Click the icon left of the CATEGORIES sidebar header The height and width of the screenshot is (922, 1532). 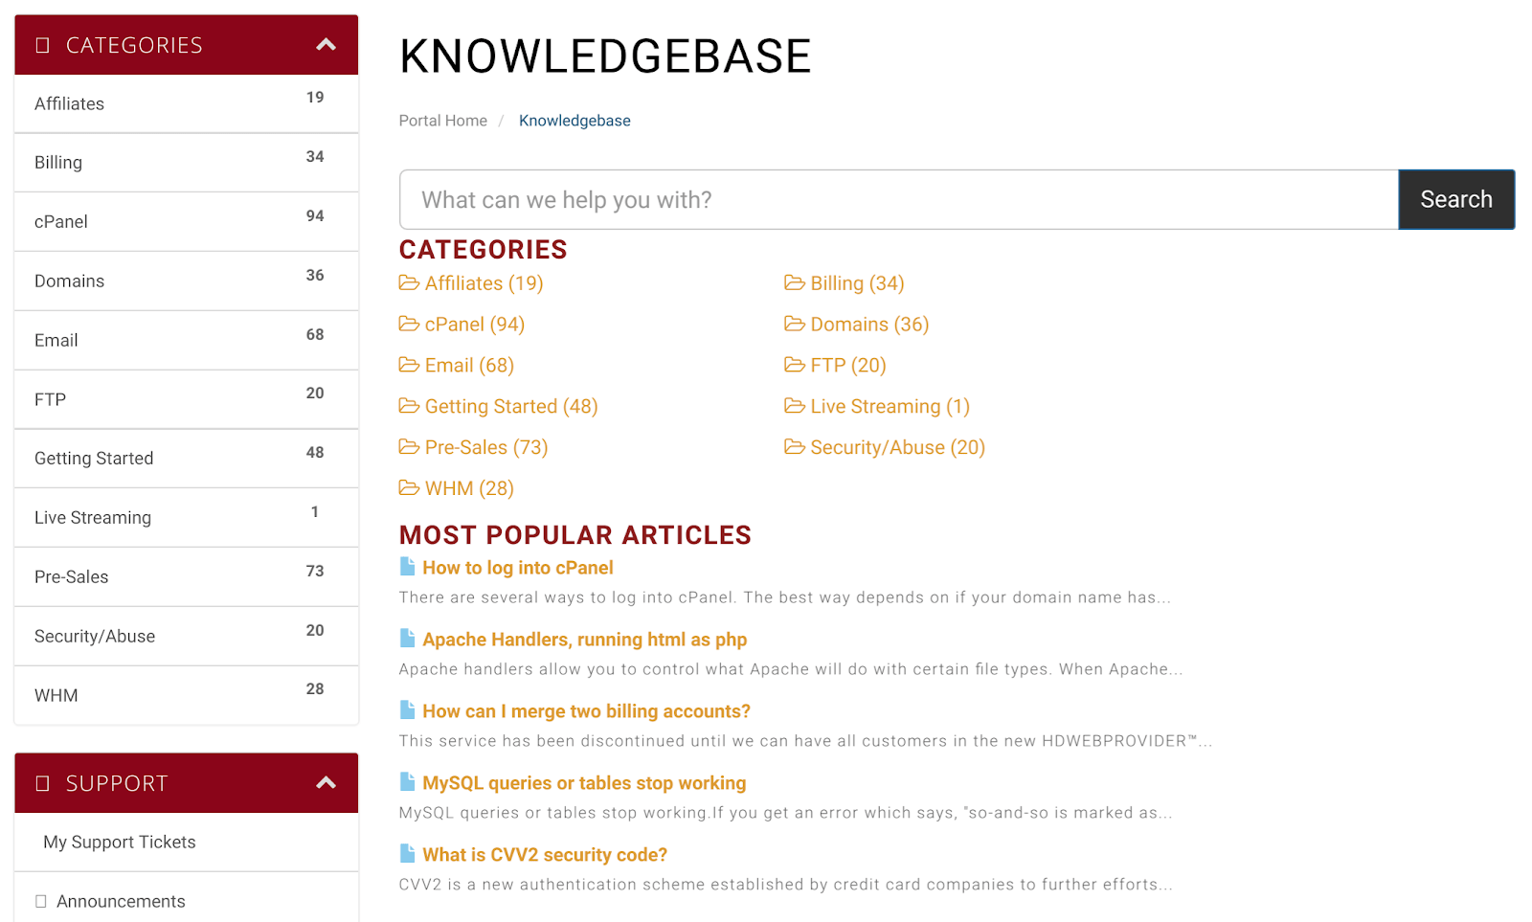click(42, 45)
